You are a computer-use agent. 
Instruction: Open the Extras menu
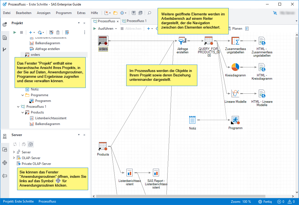pyautogui.click(x=81, y=13)
